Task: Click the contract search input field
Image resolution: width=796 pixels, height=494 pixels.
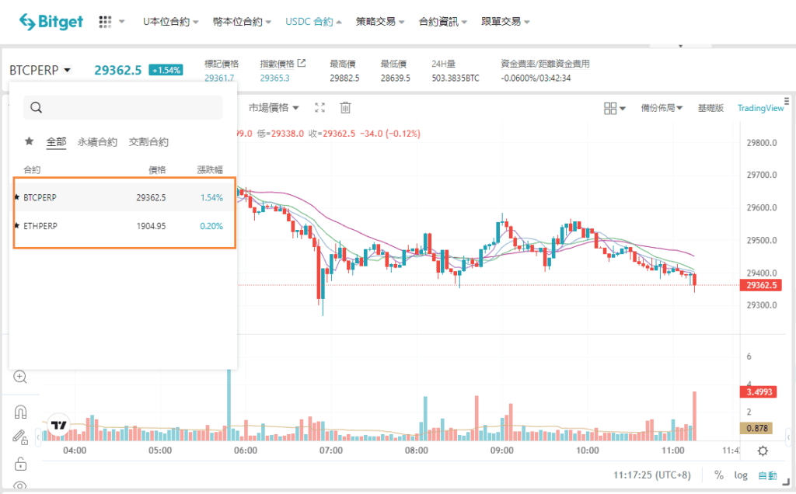Action: [x=123, y=107]
